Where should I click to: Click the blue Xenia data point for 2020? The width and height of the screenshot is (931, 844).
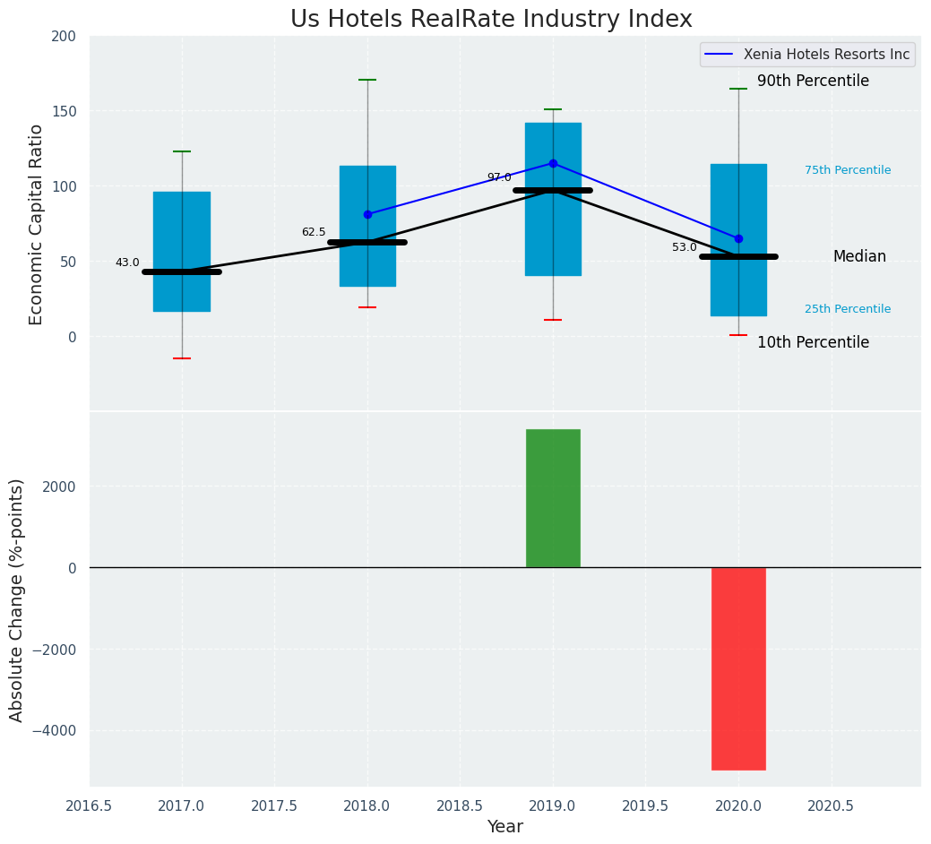coord(738,238)
